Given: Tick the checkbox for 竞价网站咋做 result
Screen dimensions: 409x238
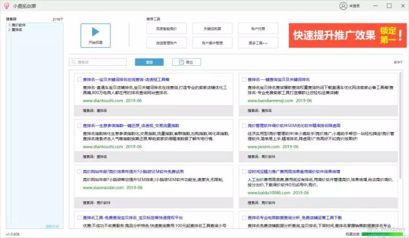Looking at the screenshot, I should click(x=80, y=171).
